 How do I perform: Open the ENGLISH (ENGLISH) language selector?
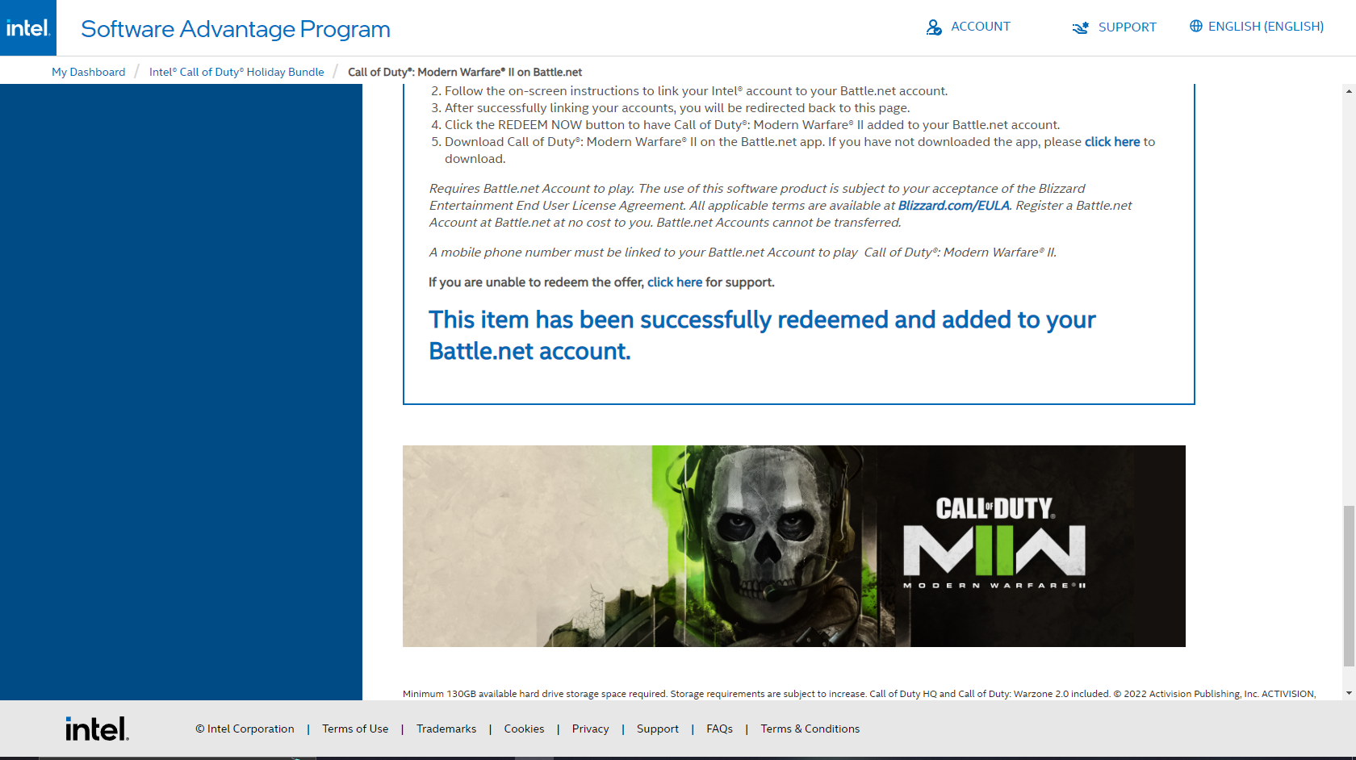tap(1266, 27)
